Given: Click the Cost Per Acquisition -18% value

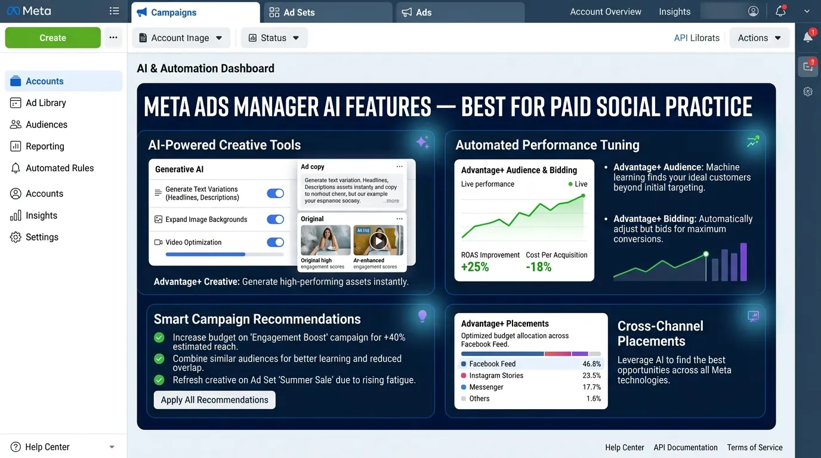Looking at the screenshot, I should [x=539, y=267].
